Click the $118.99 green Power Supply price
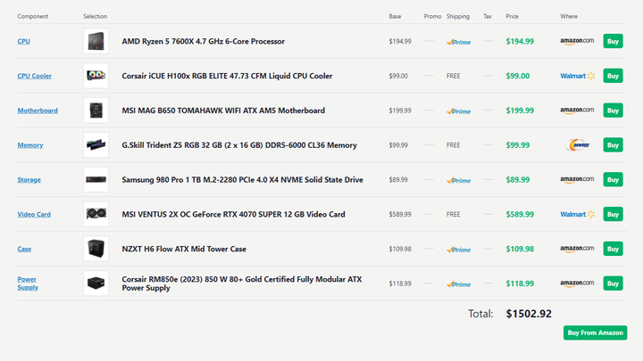The image size is (643, 361). pyautogui.click(x=520, y=283)
